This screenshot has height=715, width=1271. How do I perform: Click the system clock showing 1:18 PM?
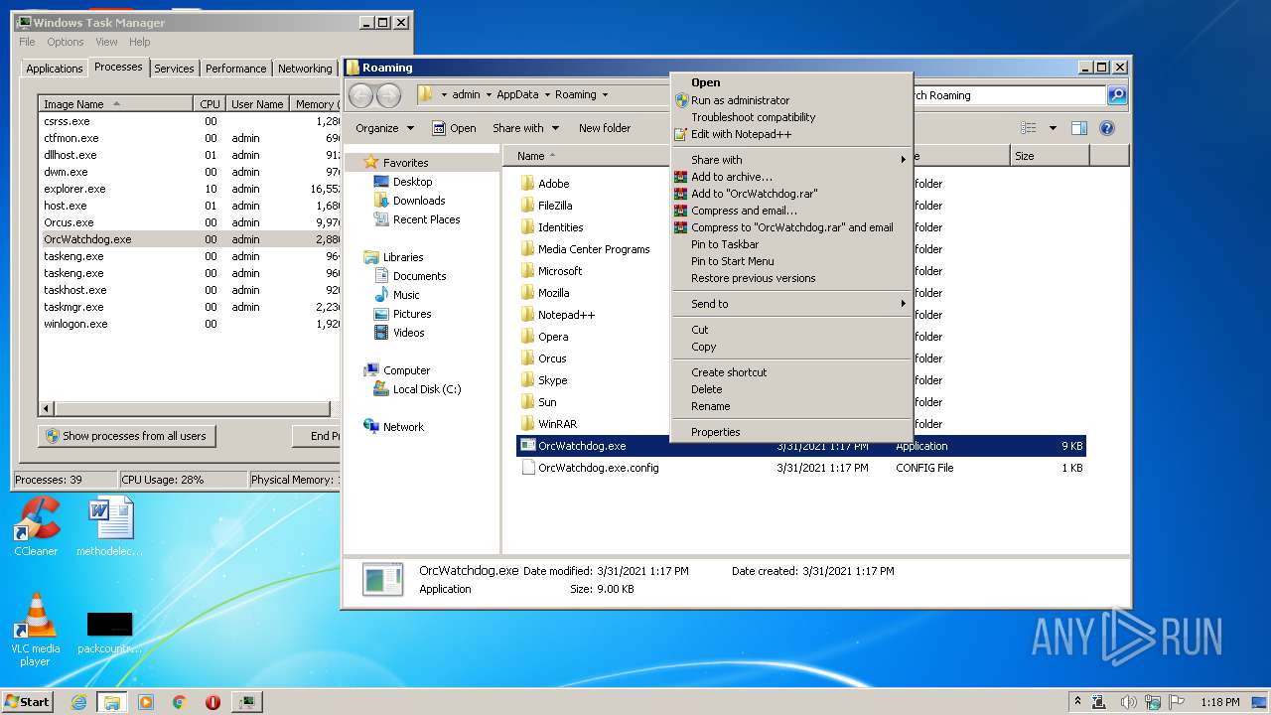(1220, 702)
